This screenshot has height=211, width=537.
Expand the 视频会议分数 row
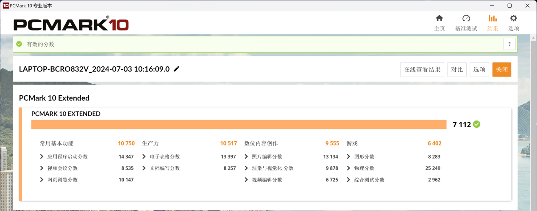[x=42, y=168]
